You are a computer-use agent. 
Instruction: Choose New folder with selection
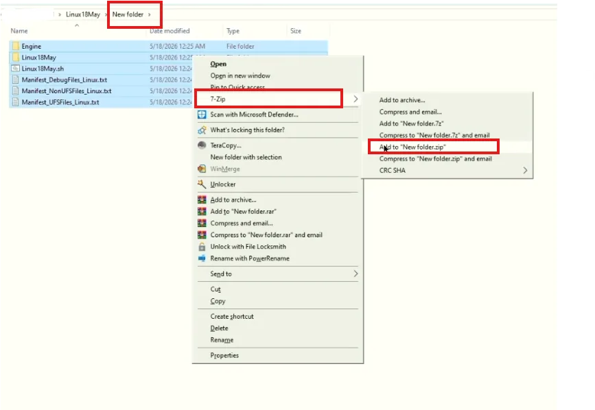tap(246, 157)
